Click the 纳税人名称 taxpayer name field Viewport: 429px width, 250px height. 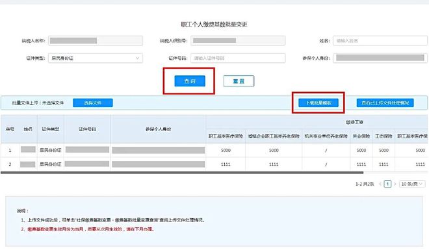coord(96,41)
